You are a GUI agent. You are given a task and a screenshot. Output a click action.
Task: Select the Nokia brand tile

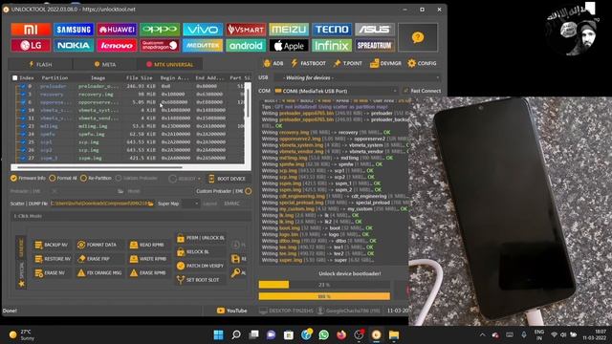click(x=74, y=45)
